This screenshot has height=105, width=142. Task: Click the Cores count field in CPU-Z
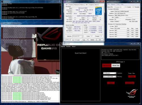click(92, 36)
